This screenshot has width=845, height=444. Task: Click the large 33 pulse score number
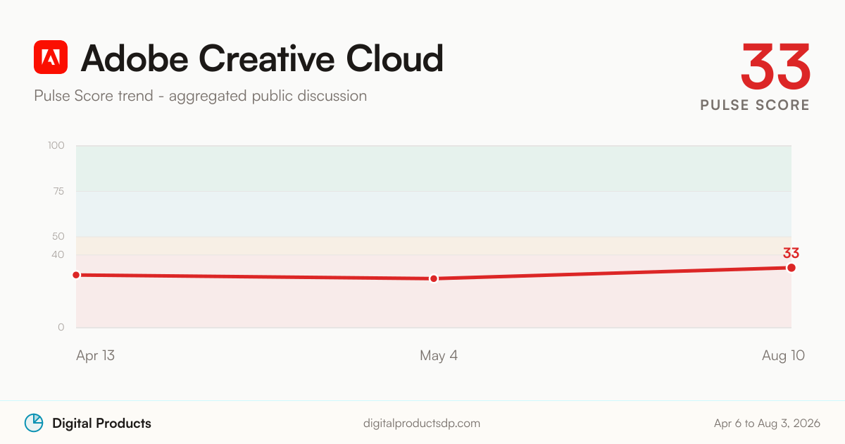click(x=775, y=66)
